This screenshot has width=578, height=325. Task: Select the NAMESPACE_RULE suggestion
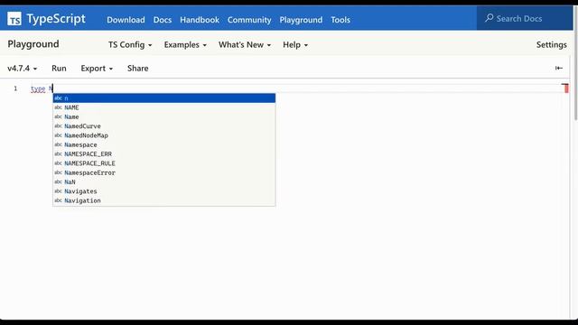164,163
